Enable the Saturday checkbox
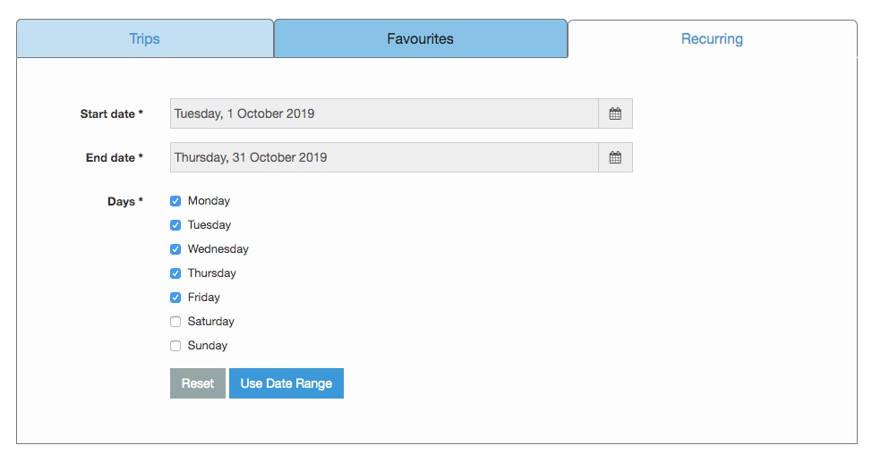This screenshot has height=462, width=872. [x=175, y=322]
